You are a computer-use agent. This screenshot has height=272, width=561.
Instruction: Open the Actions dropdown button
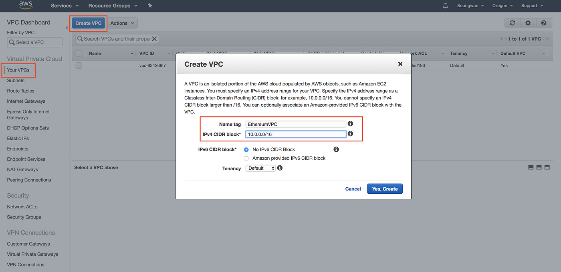[123, 23]
